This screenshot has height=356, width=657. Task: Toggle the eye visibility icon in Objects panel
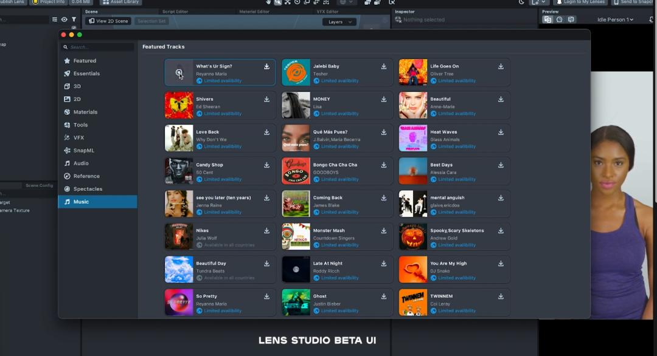(64, 19)
